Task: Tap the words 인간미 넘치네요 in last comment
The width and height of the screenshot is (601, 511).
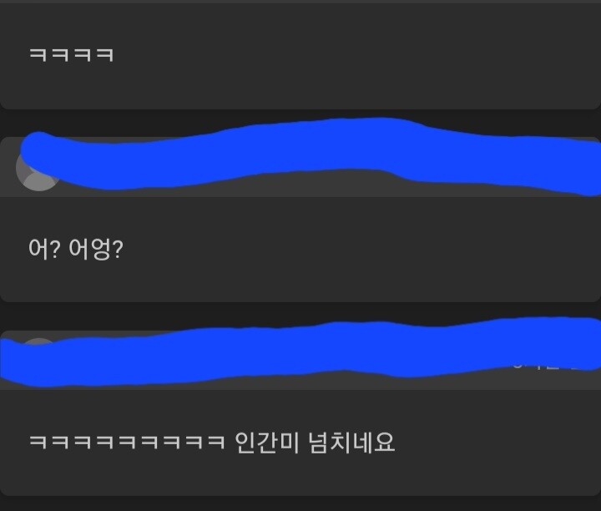Action: (315, 443)
